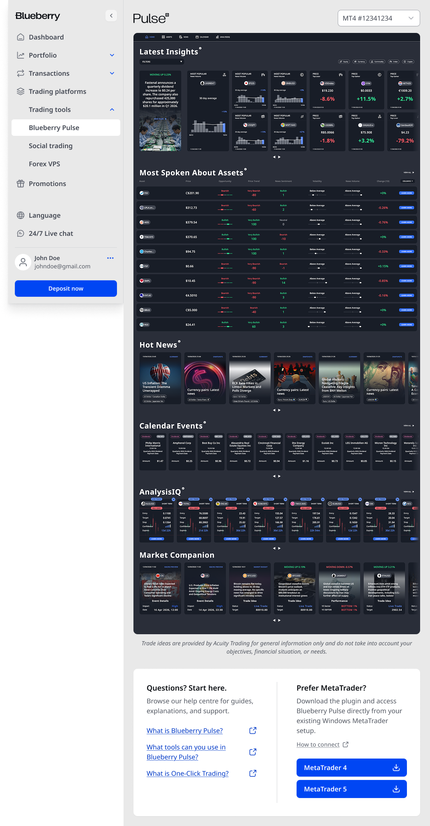Viewport: 430px width, 826px height.
Task: Collapse the Trading tools section chevron
Action: (x=112, y=109)
